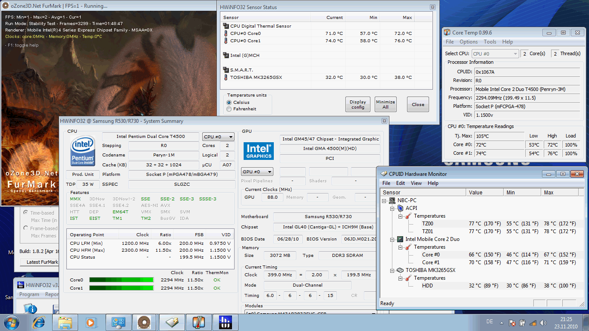Viewport: 589px width, 331px height.
Task: Show hidden tray icons arrow
Action: tap(501, 322)
